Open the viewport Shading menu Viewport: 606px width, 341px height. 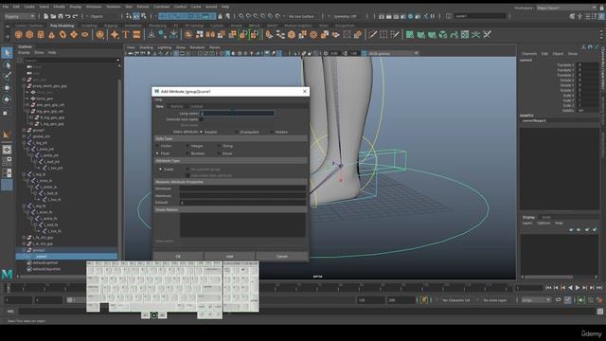[146, 47]
